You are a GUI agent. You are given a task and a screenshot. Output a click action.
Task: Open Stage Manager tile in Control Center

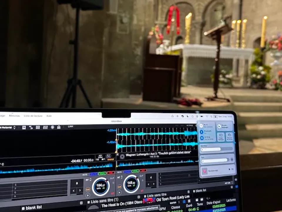coord(221,137)
